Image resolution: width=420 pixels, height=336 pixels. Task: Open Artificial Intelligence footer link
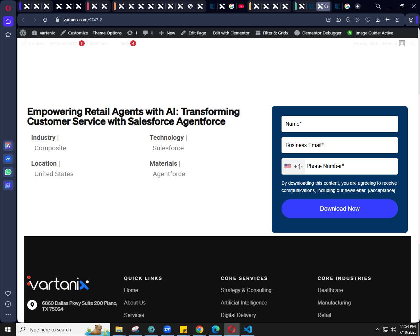coord(244,303)
